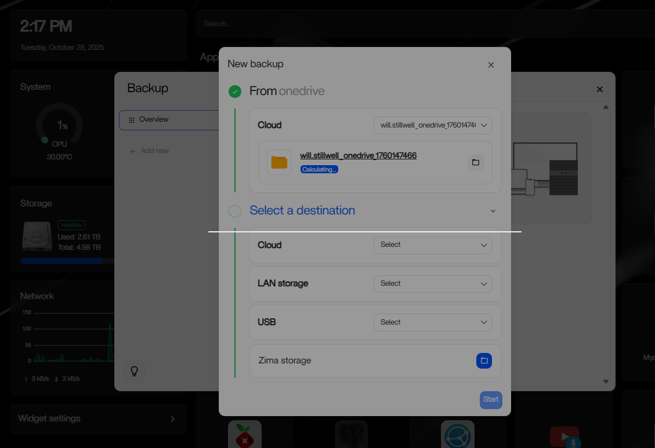
Task: Open the destination Cloud Select dropdown
Action: [433, 245]
